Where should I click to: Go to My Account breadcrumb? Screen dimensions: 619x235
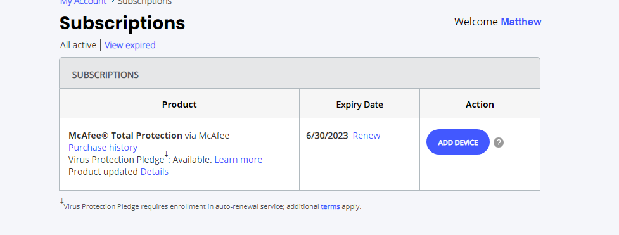pyautogui.click(x=83, y=2)
